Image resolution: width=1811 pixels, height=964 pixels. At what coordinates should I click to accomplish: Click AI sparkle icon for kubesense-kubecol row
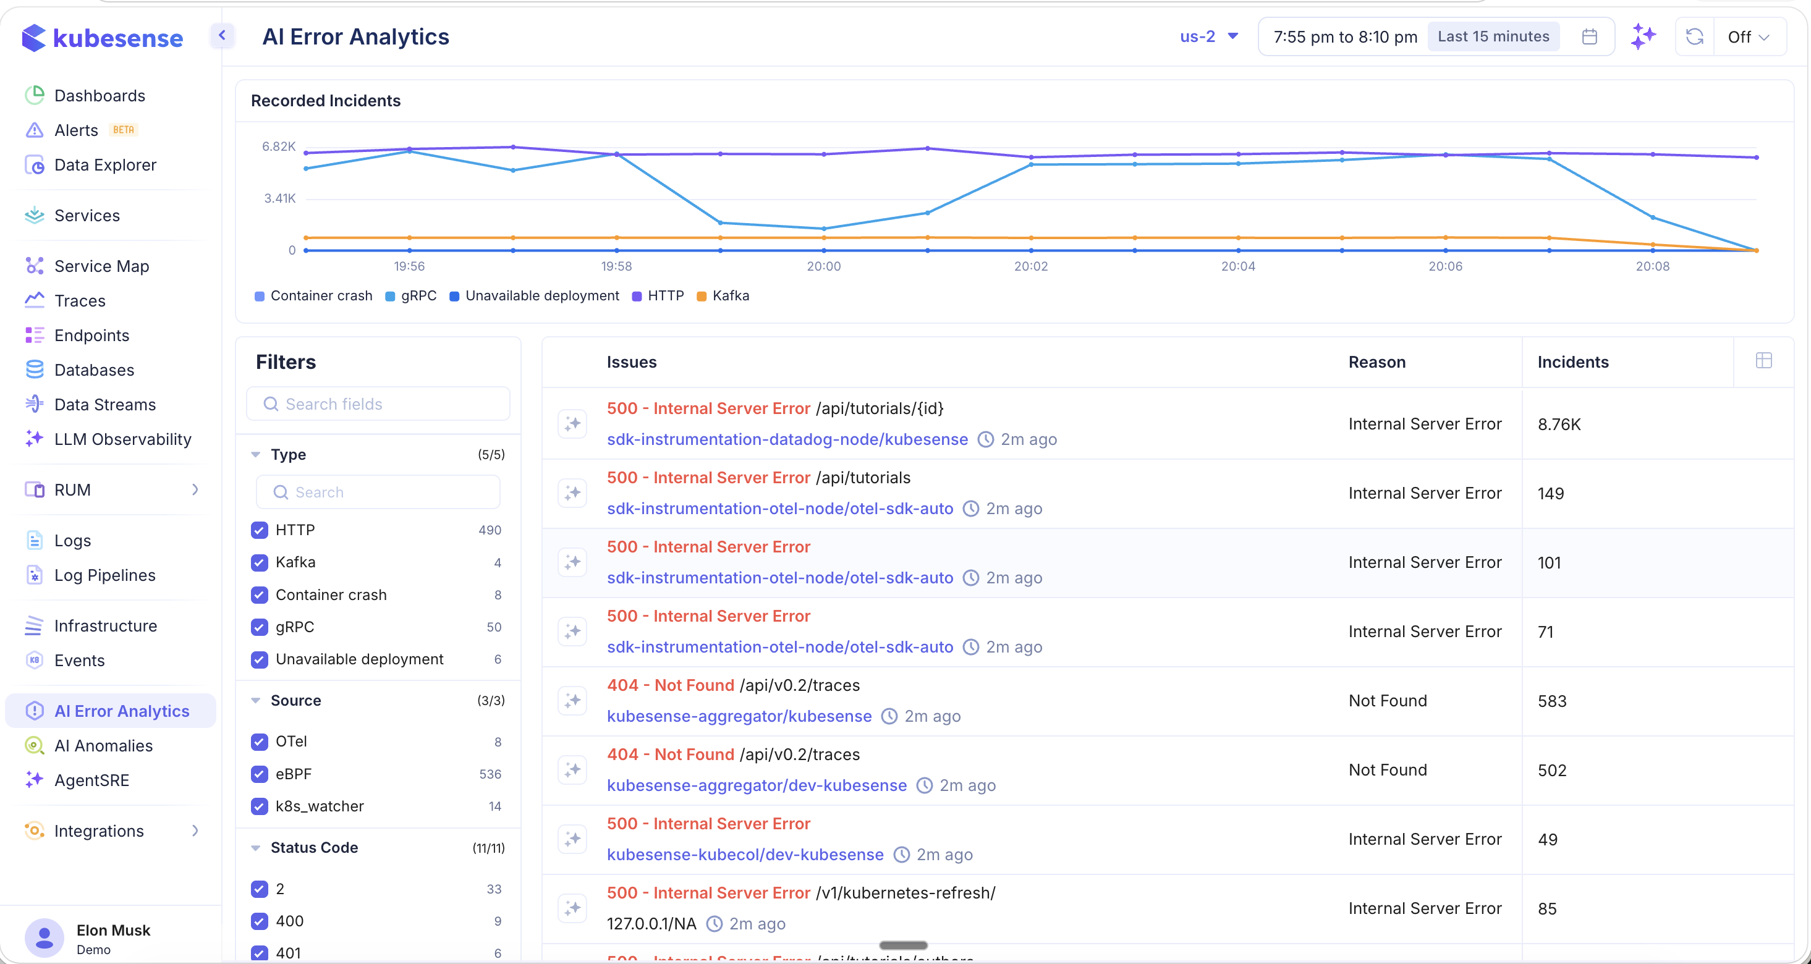[x=572, y=839]
